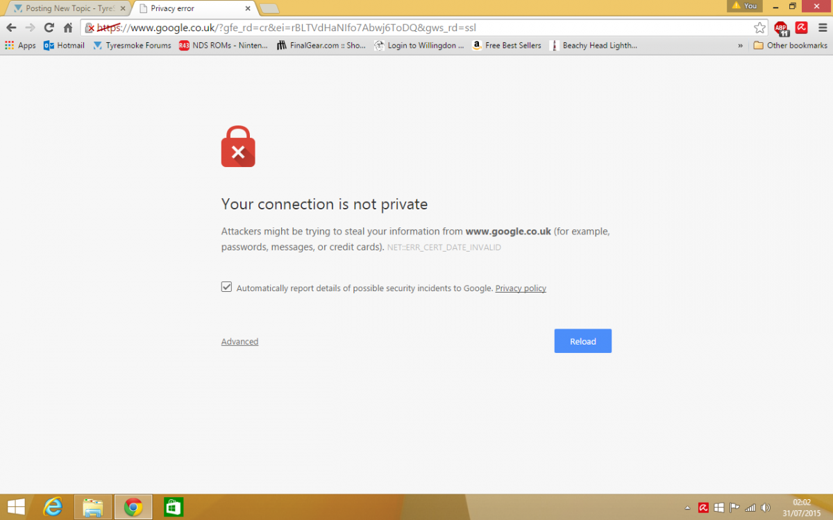Open the Adblock Plus extension icon

781,28
